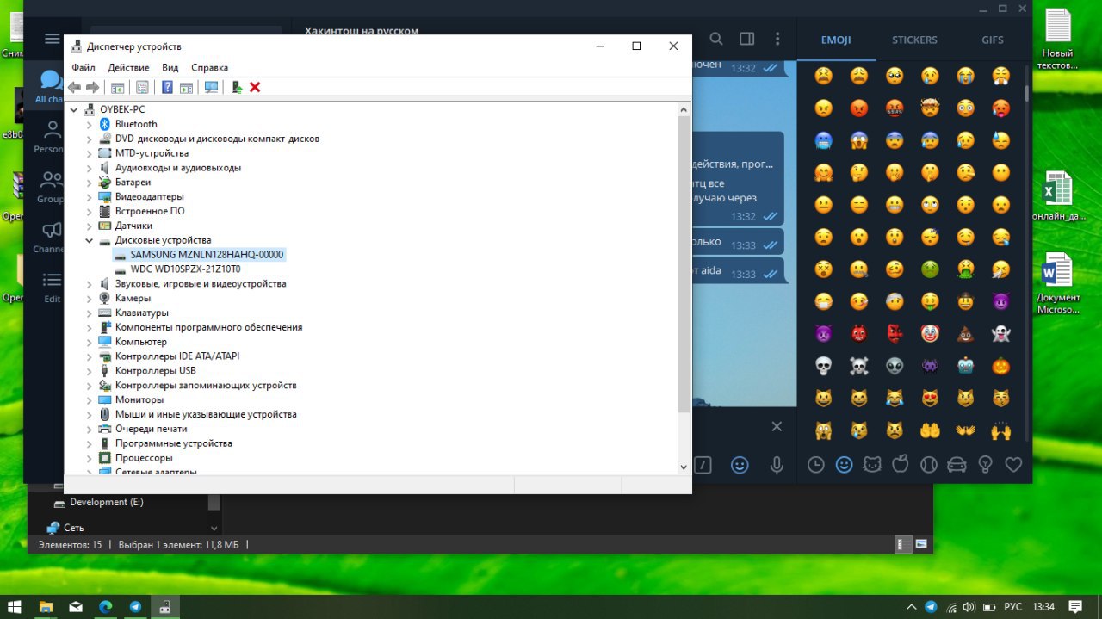Expand Контроллеры USB node
The height and width of the screenshot is (619, 1102).
[x=89, y=371]
